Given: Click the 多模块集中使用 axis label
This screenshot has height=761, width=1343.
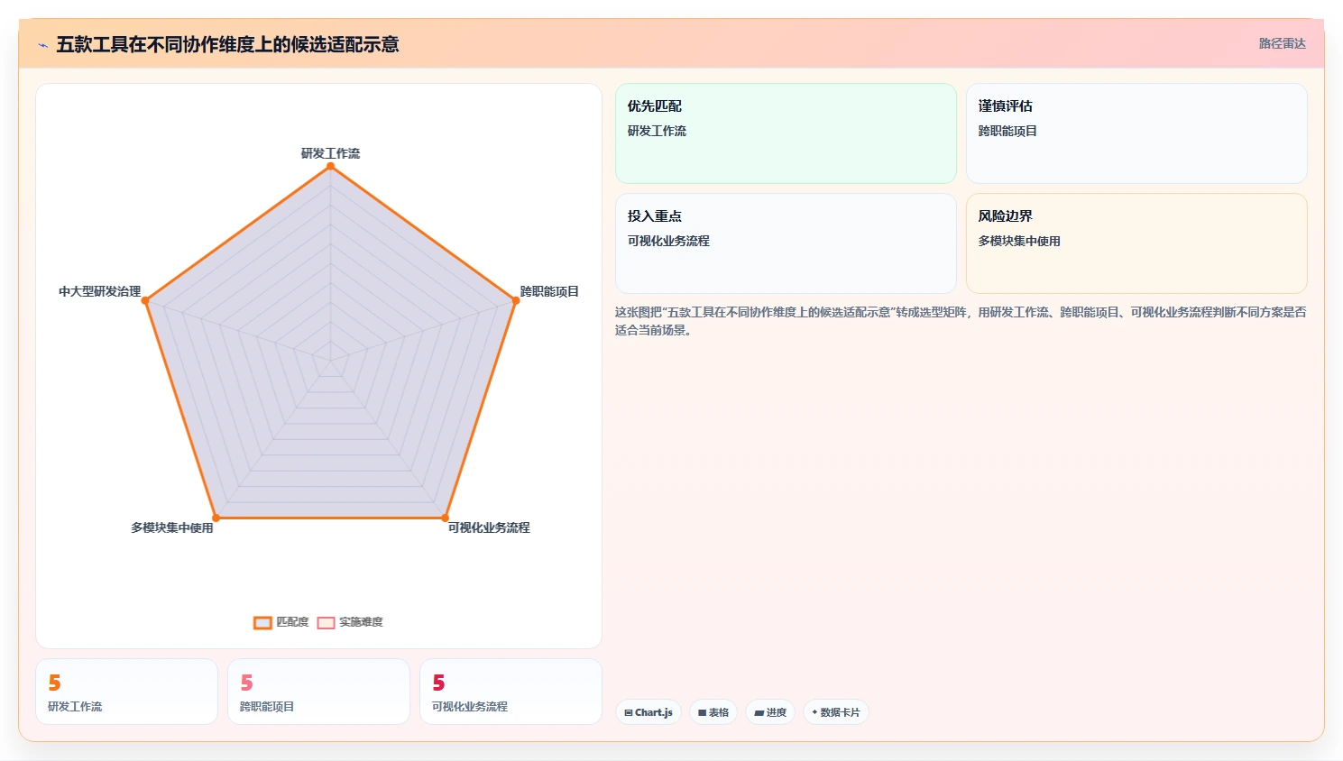Looking at the screenshot, I should tap(172, 527).
